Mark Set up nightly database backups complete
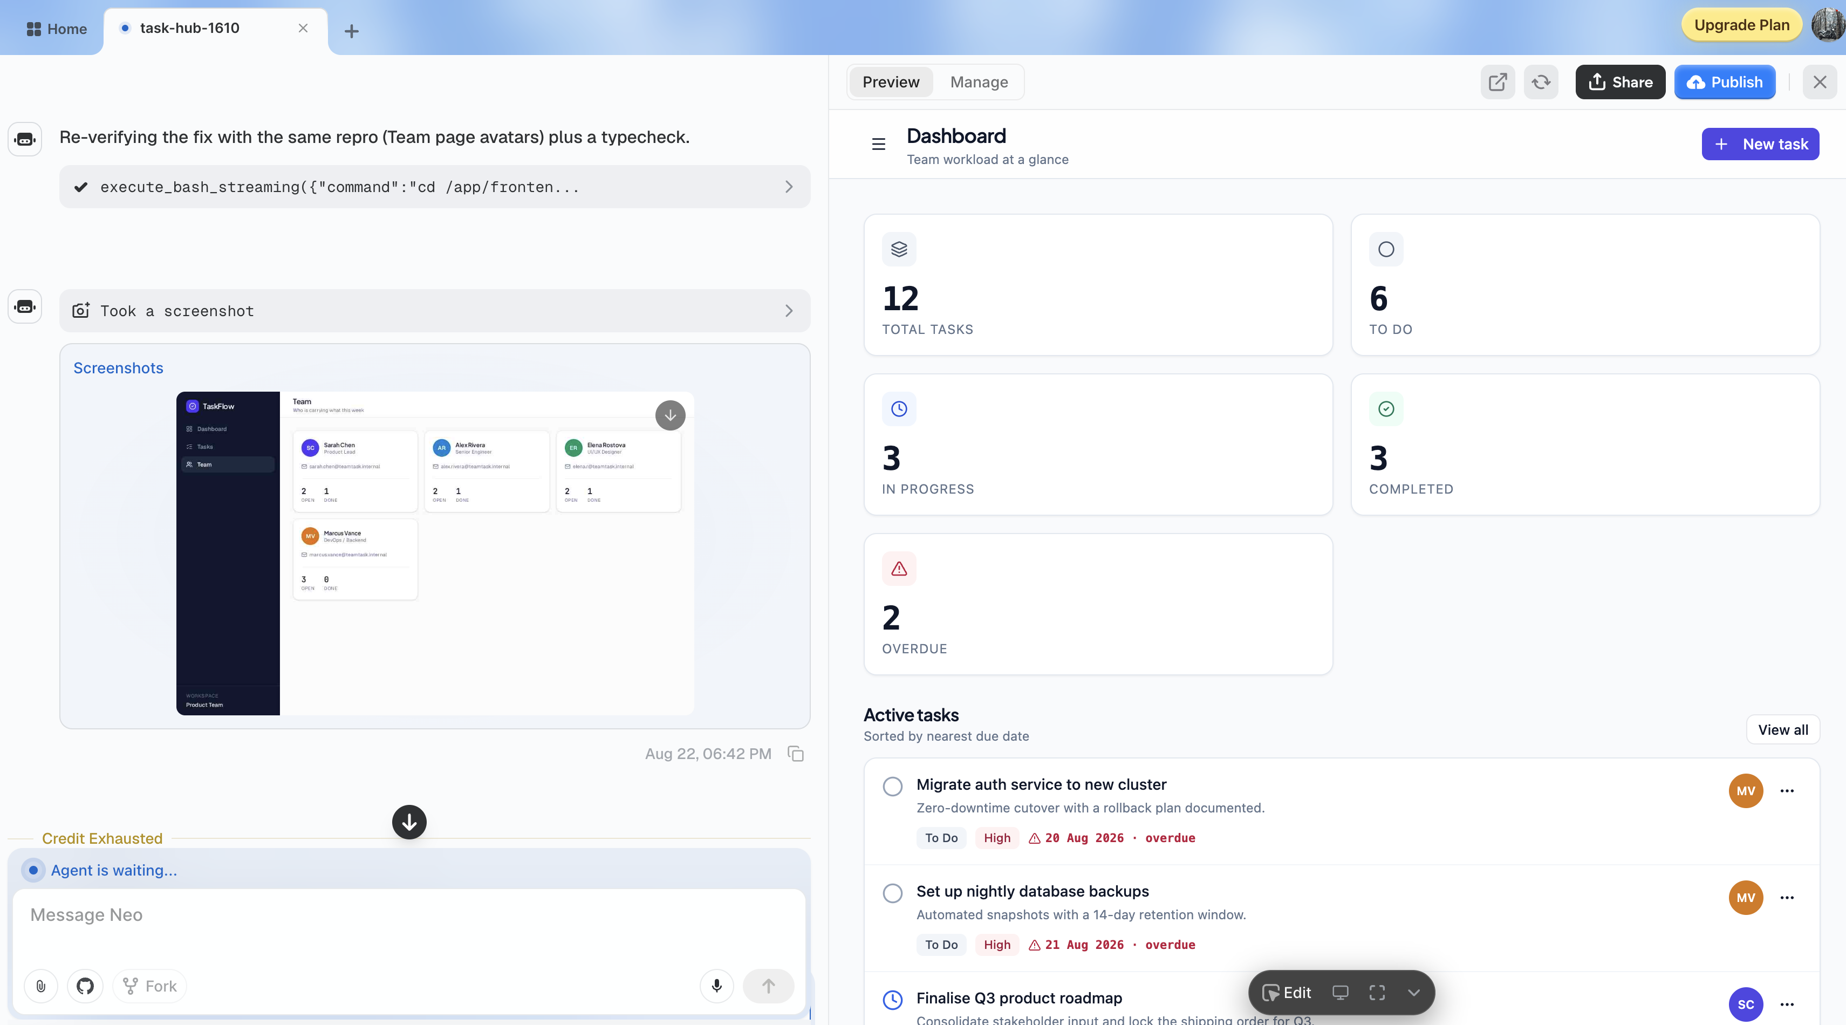 coord(893,893)
